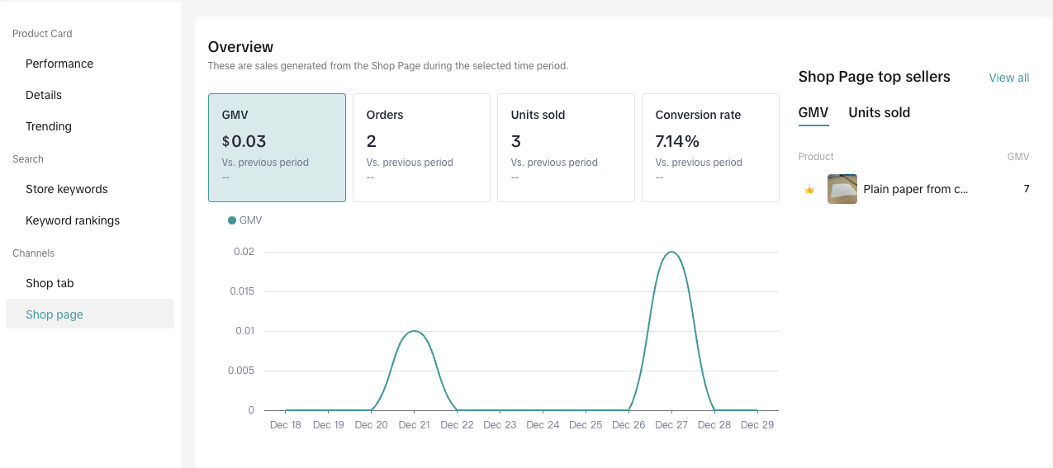Click the gold crown icon beside top product

(x=809, y=189)
